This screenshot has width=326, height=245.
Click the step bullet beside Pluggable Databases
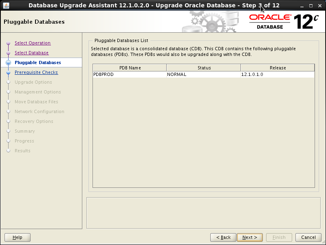(8, 62)
